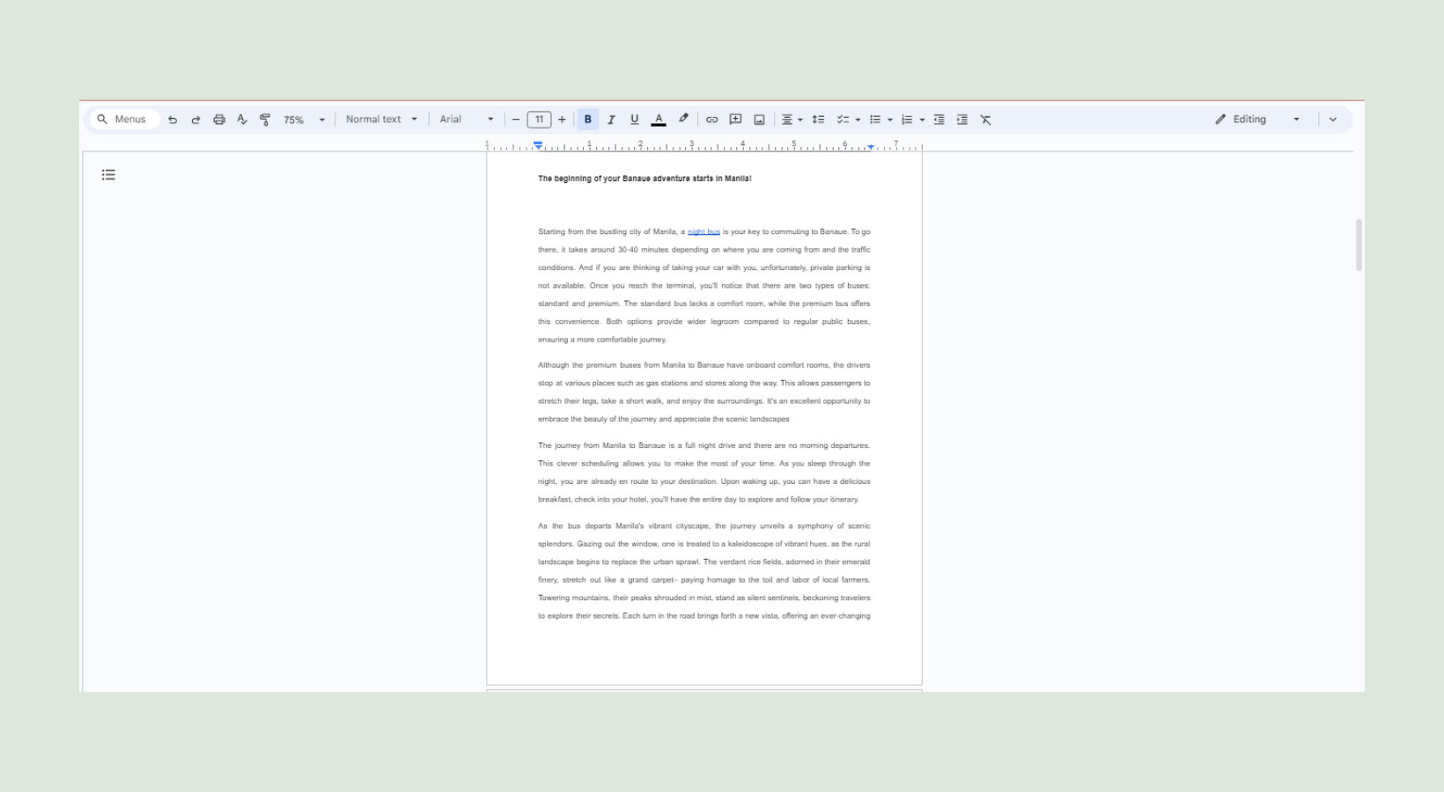Clear formatting with the crossed-out T icon

(x=986, y=120)
